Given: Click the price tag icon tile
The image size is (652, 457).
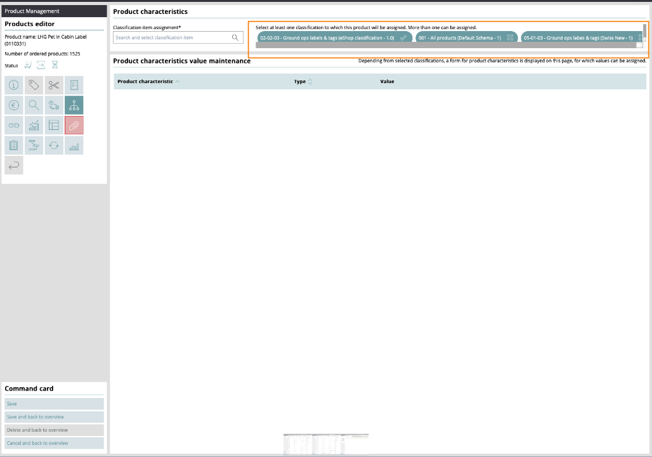Looking at the screenshot, I should pyautogui.click(x=34, y=85).
